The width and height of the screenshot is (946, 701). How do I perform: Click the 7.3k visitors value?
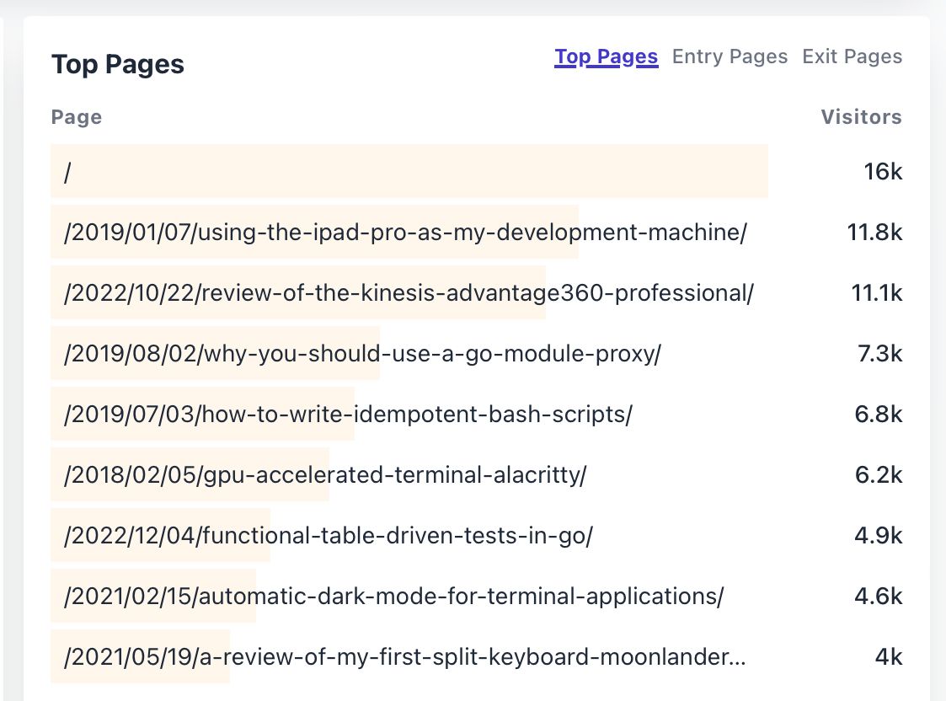(879, 354)
